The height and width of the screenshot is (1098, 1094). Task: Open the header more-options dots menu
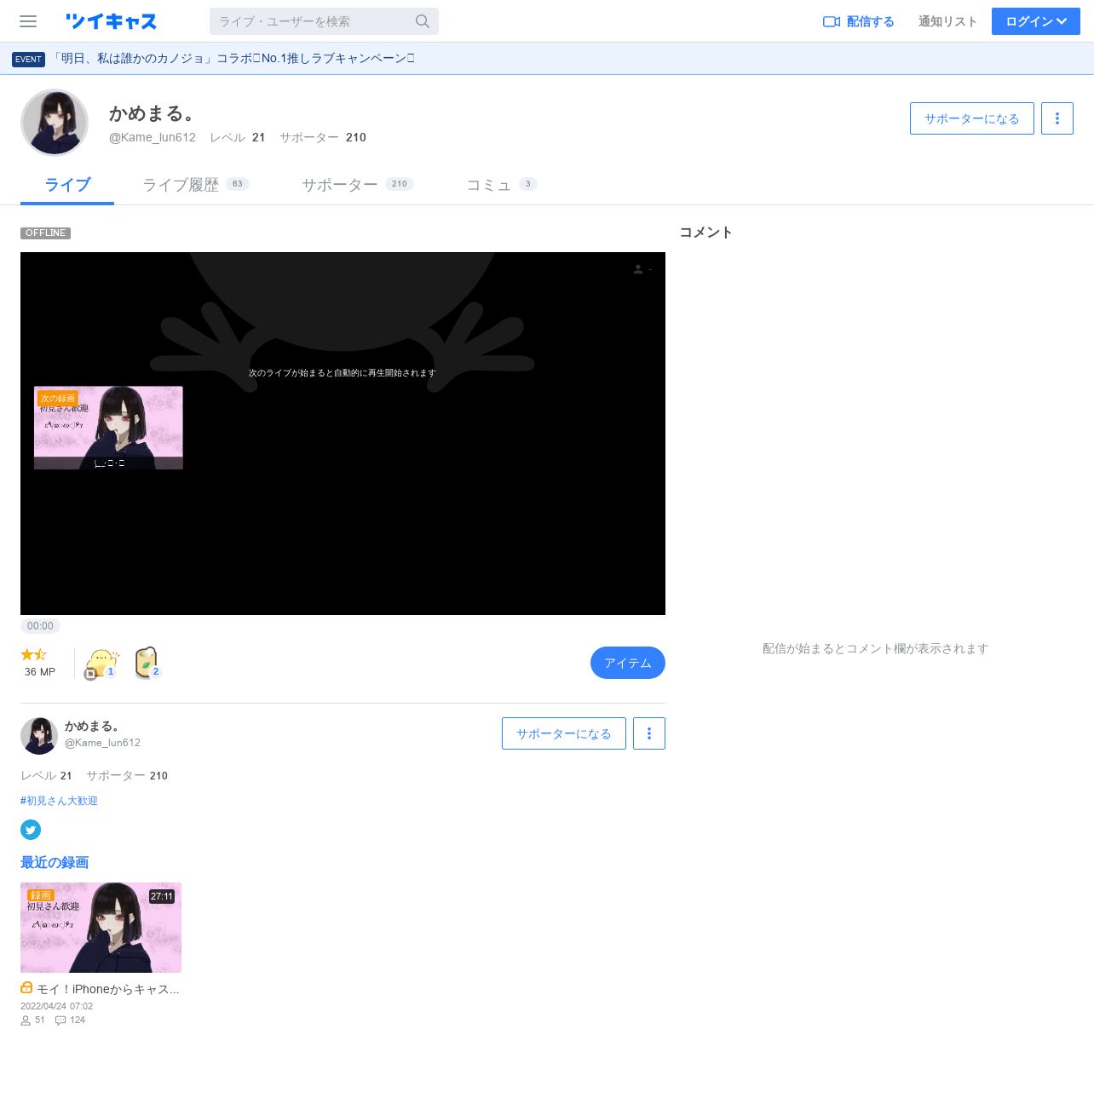(x=1057, y=118)
